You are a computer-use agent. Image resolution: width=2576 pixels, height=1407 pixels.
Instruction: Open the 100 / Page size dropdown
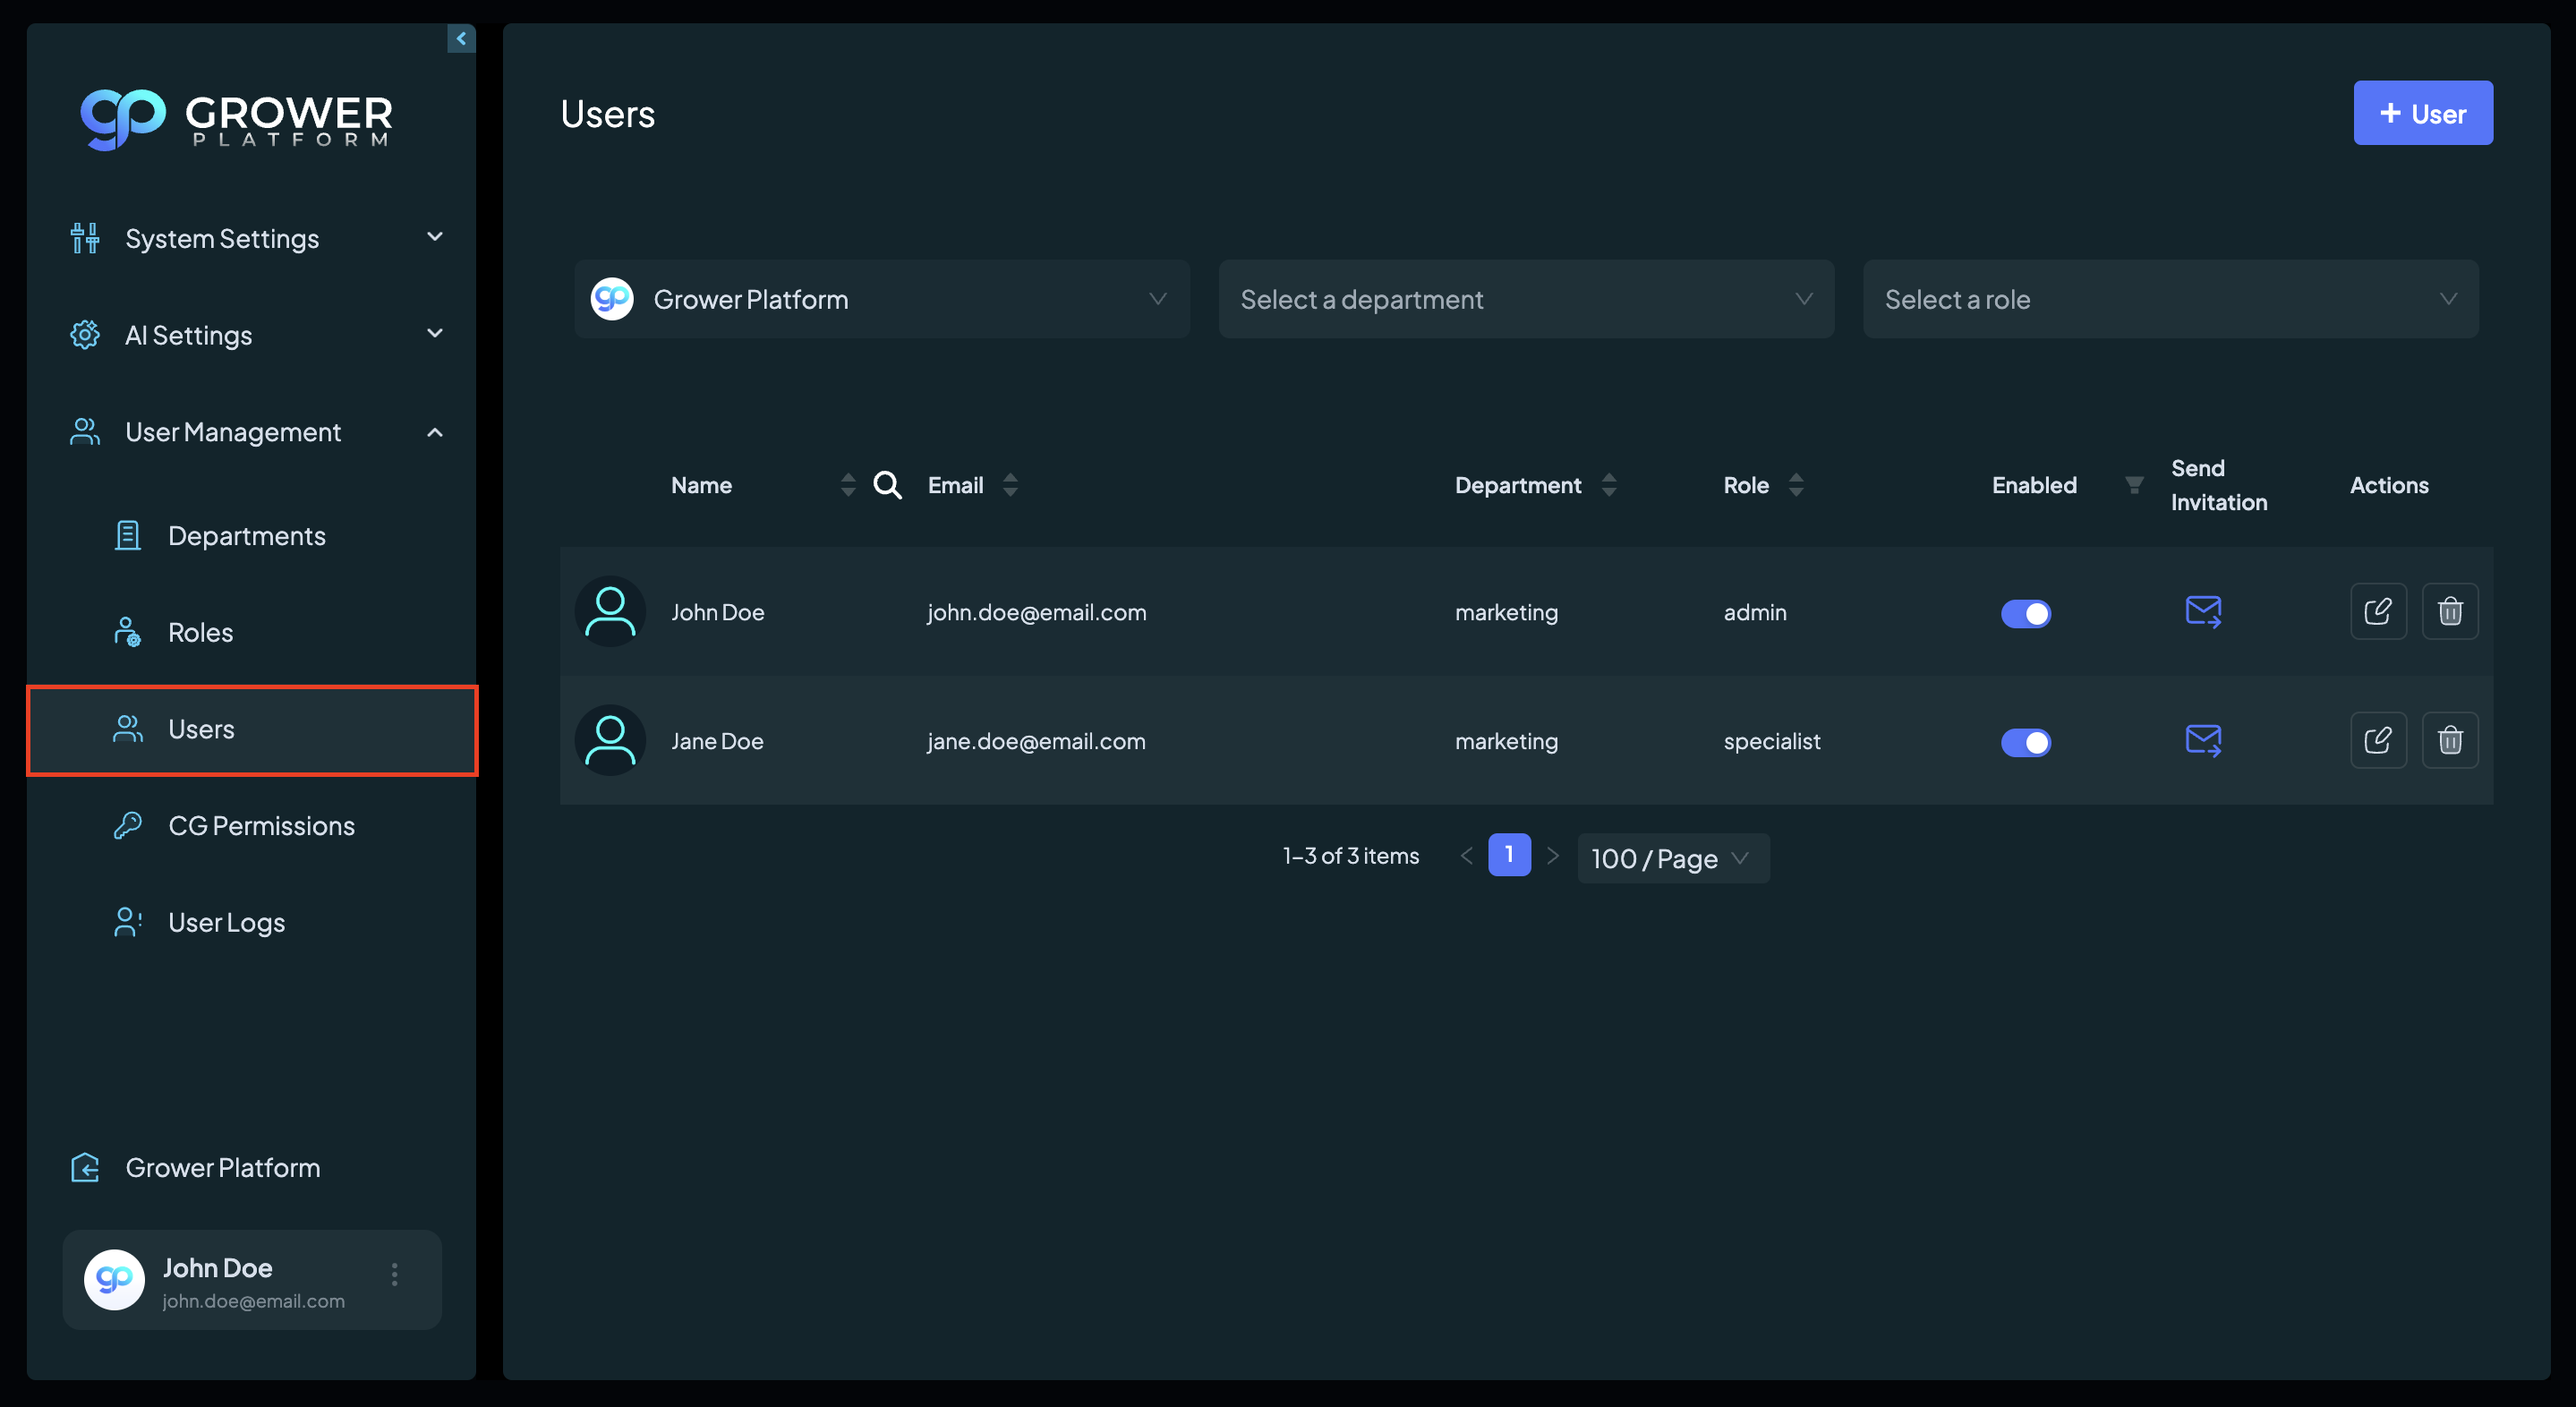pyautogui.click(x=1673, y=858)
